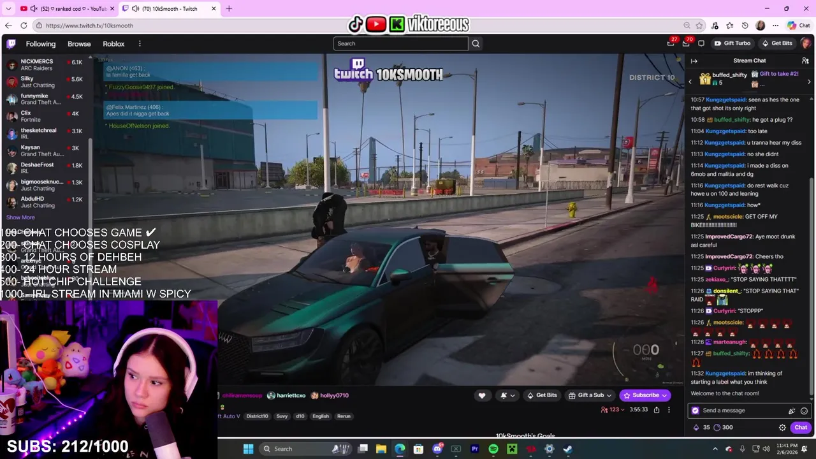
Task: Expand the 123 viewer count chevron
Action: point(623,410)
